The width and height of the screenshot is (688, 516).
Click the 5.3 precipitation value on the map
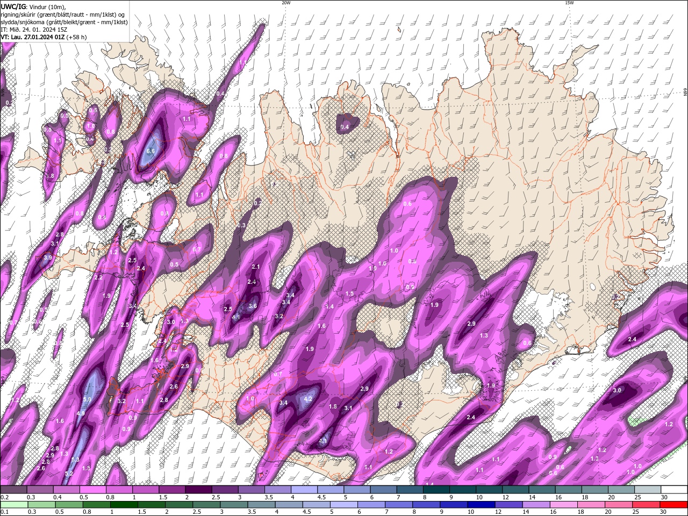click(75, 460)
